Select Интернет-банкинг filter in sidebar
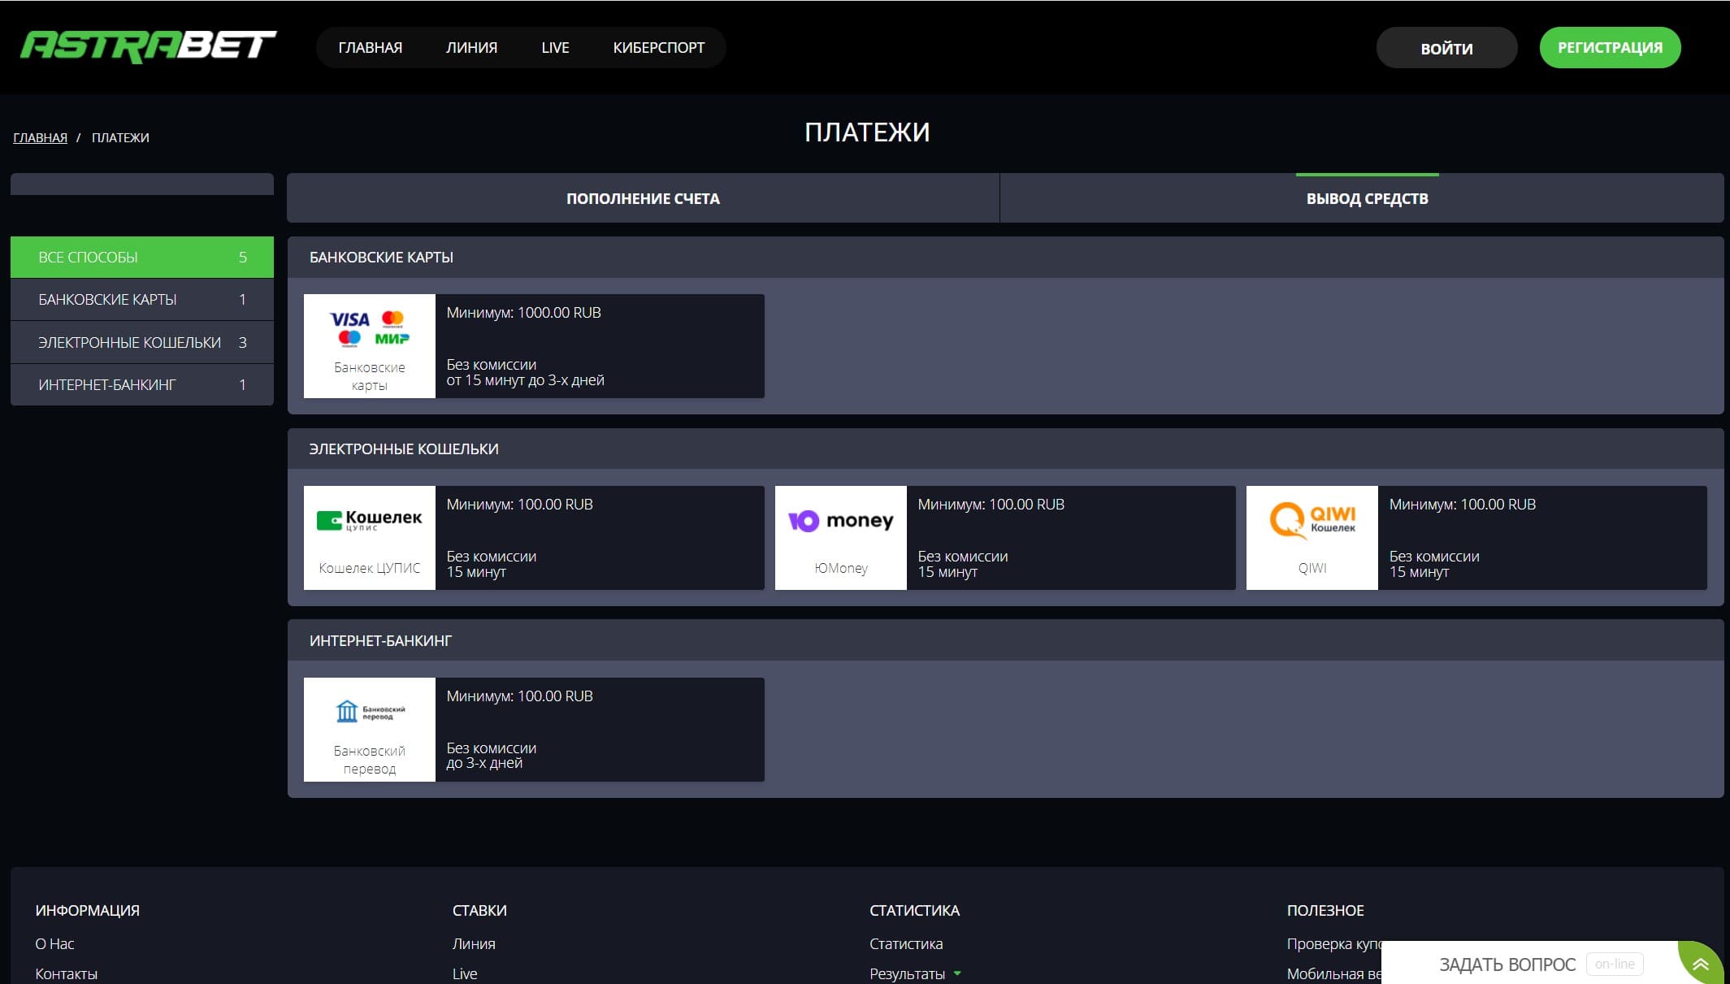The image size is (1730, 984). (x=141, y=385)
